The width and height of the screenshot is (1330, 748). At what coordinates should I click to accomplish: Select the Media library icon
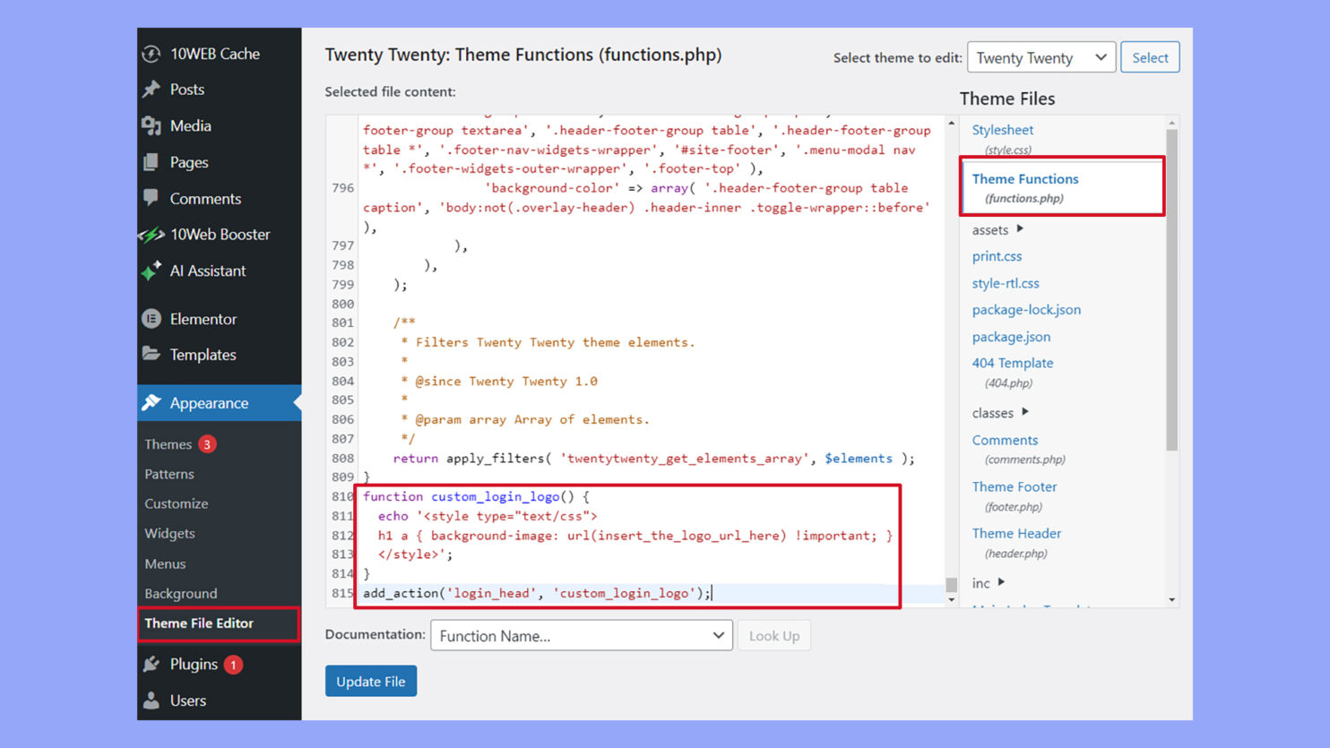pos(151,125)
